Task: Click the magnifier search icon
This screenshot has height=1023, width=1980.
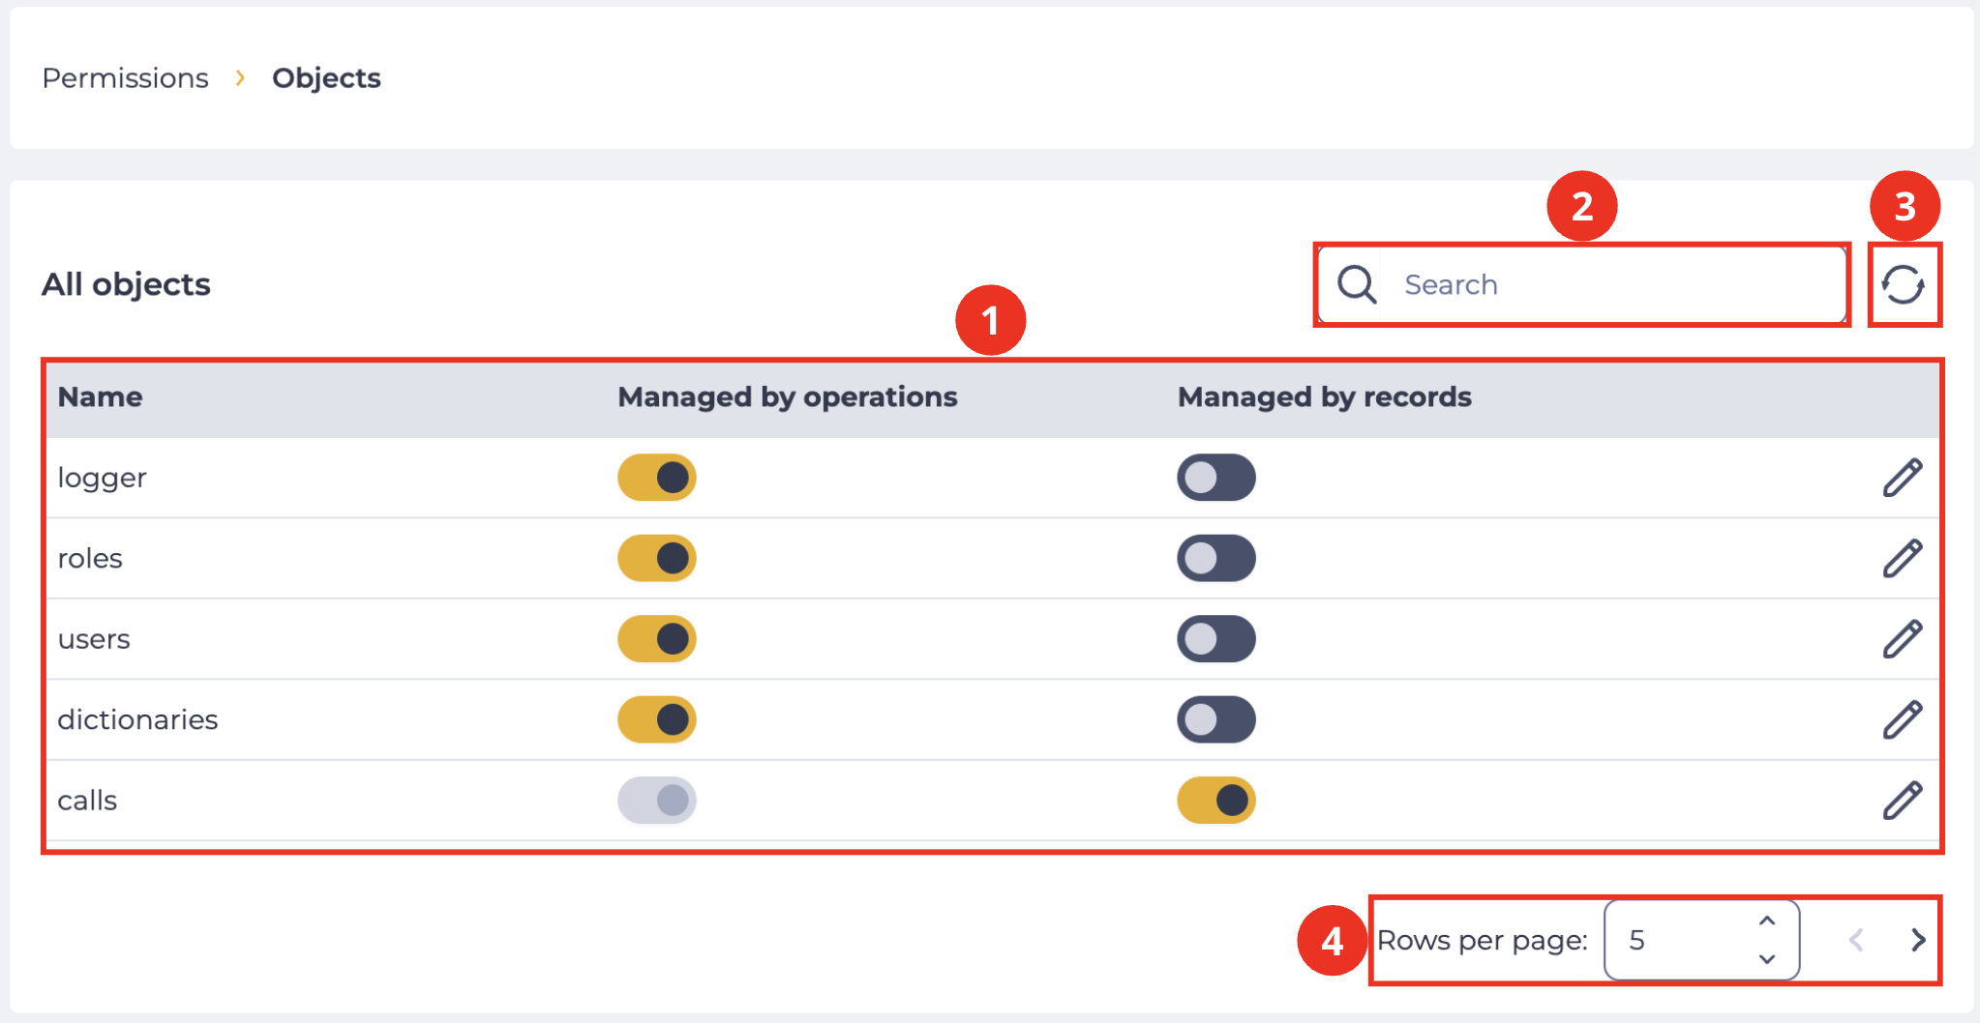Action: (1357, 285)
